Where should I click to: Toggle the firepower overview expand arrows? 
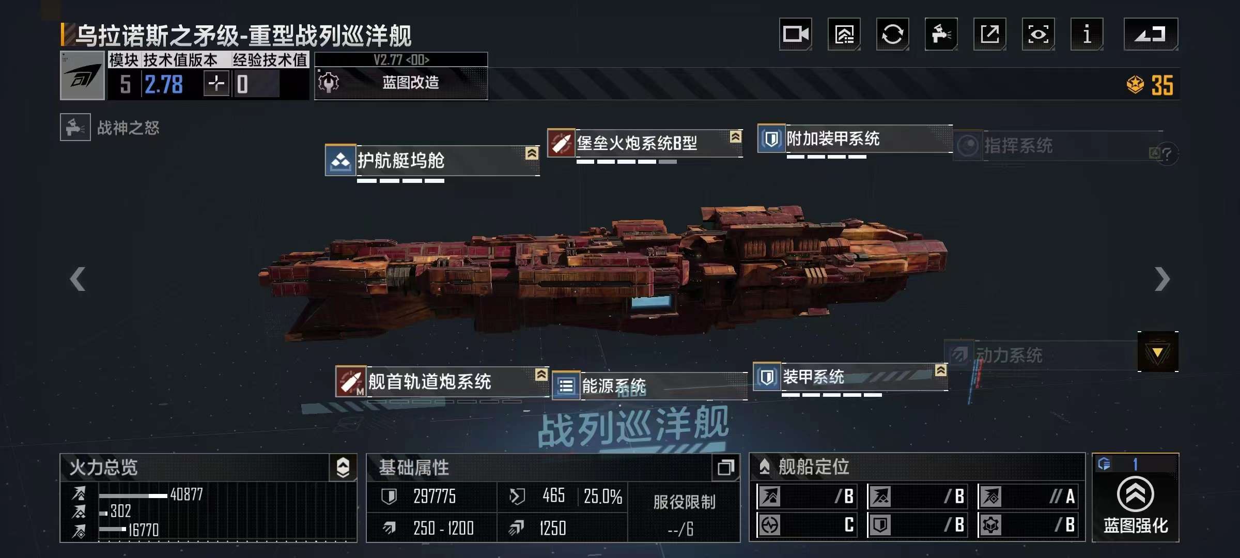coord(343,468)
